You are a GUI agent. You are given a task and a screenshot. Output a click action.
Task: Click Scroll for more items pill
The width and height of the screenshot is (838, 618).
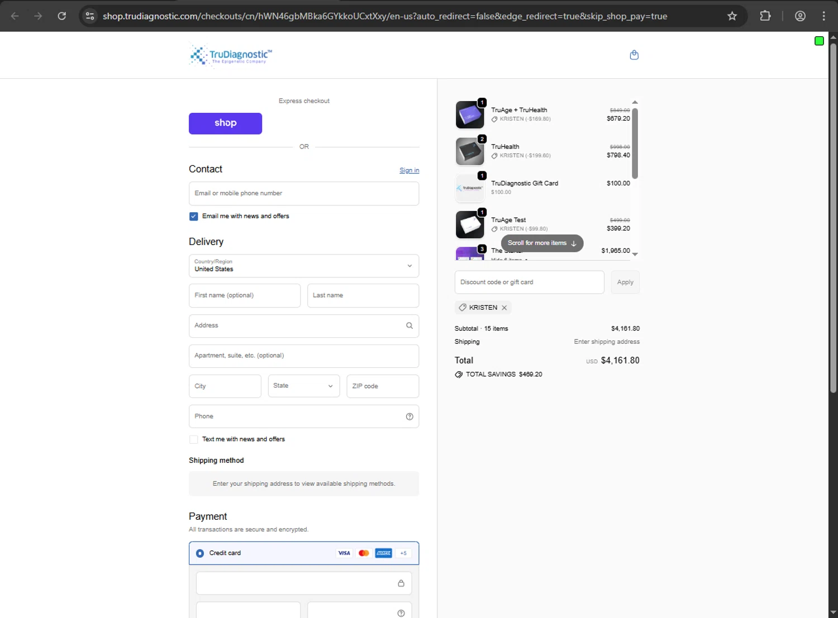(542, 243)
